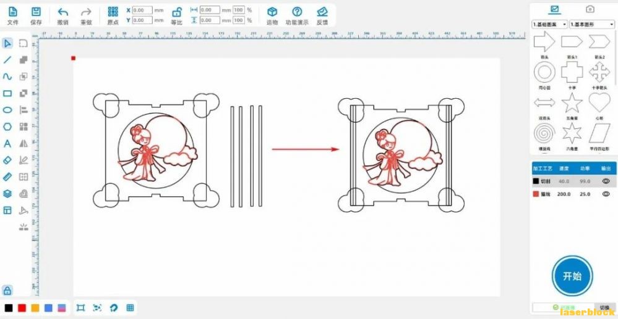
Task: Select the Curve drawing tool
Action: click(7, 77)
